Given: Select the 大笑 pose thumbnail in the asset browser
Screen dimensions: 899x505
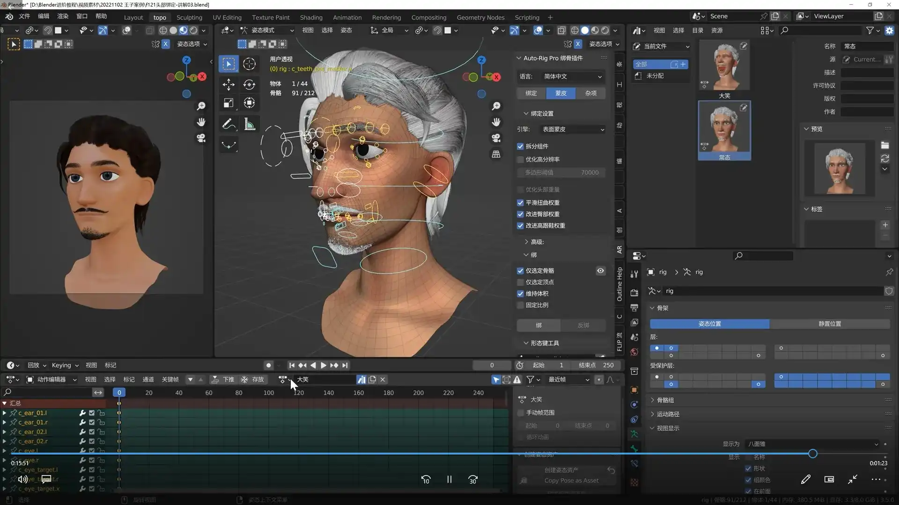Looking at the screenshot, I should pos(724,65).
